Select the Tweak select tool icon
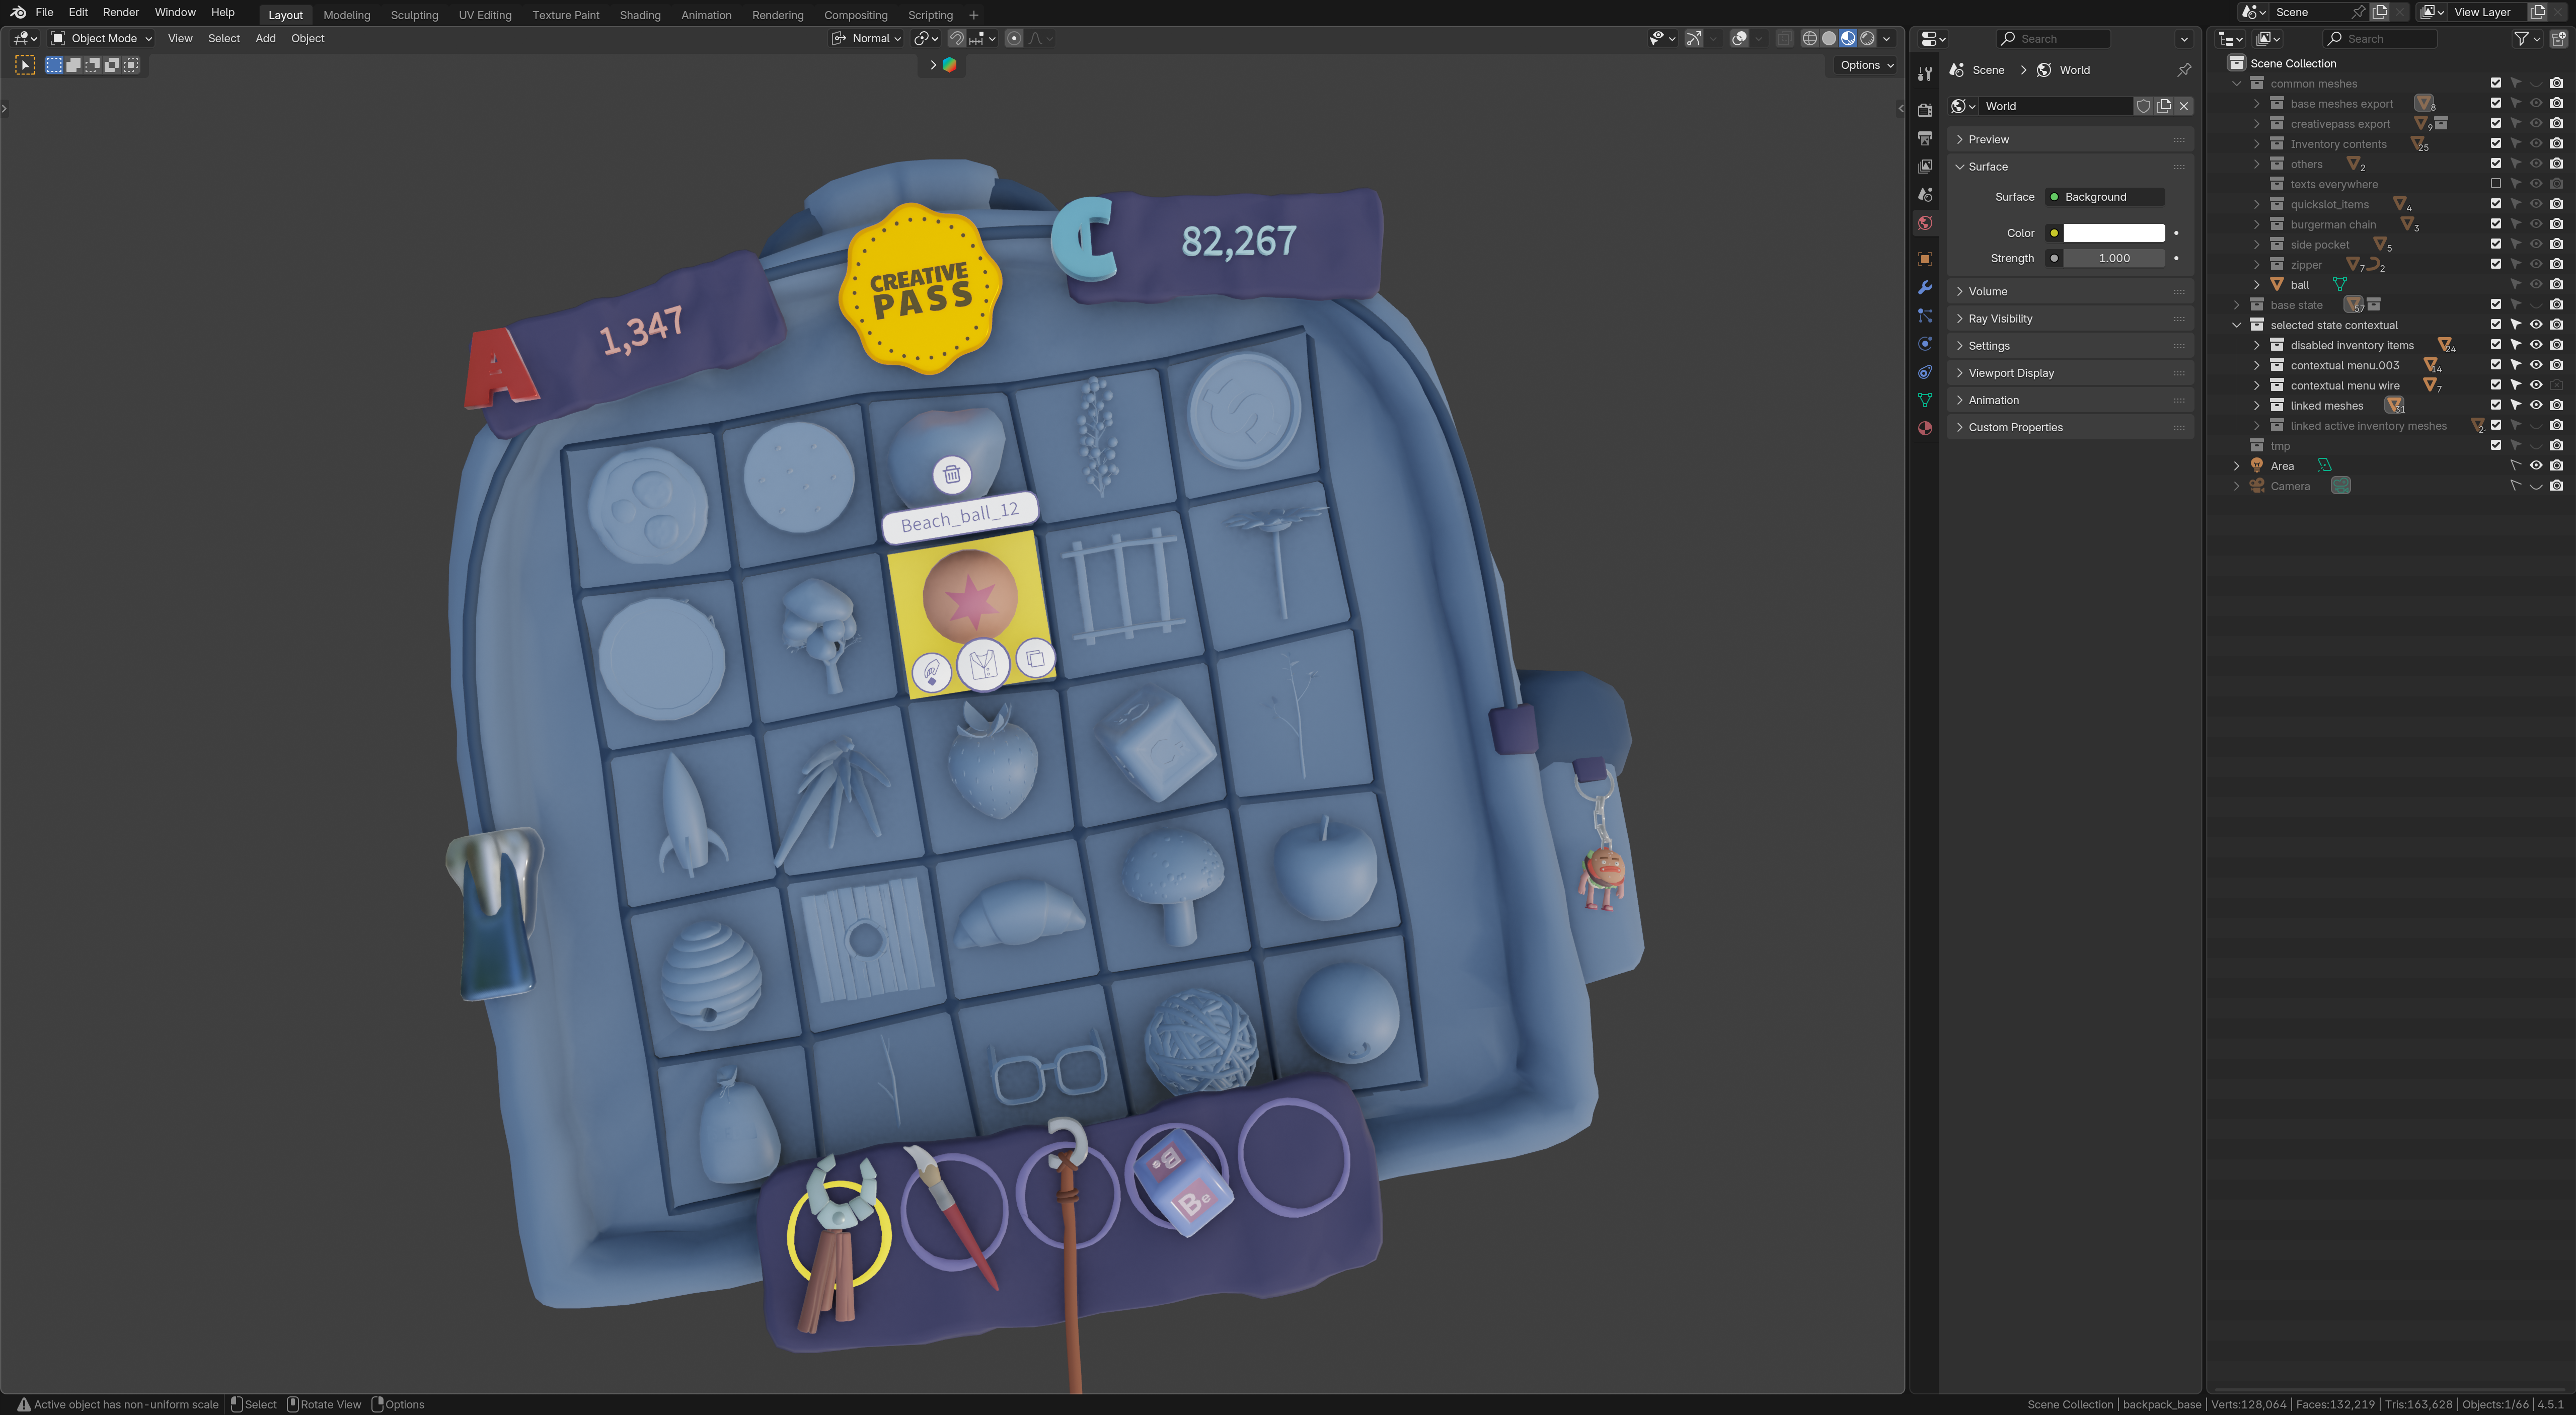Image resolution: width=2576 pixels, height=1415 pixels. pyautogui.click(x=25, y=65)
